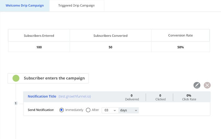
Task: Click the Subscribers Entered column header
Action: click(x=39, y=36)
